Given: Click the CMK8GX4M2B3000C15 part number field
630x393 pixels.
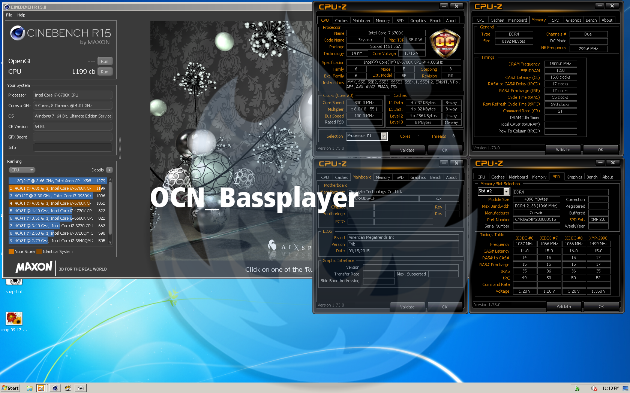Looking at the screenshot, I should [x=536, y=219].
